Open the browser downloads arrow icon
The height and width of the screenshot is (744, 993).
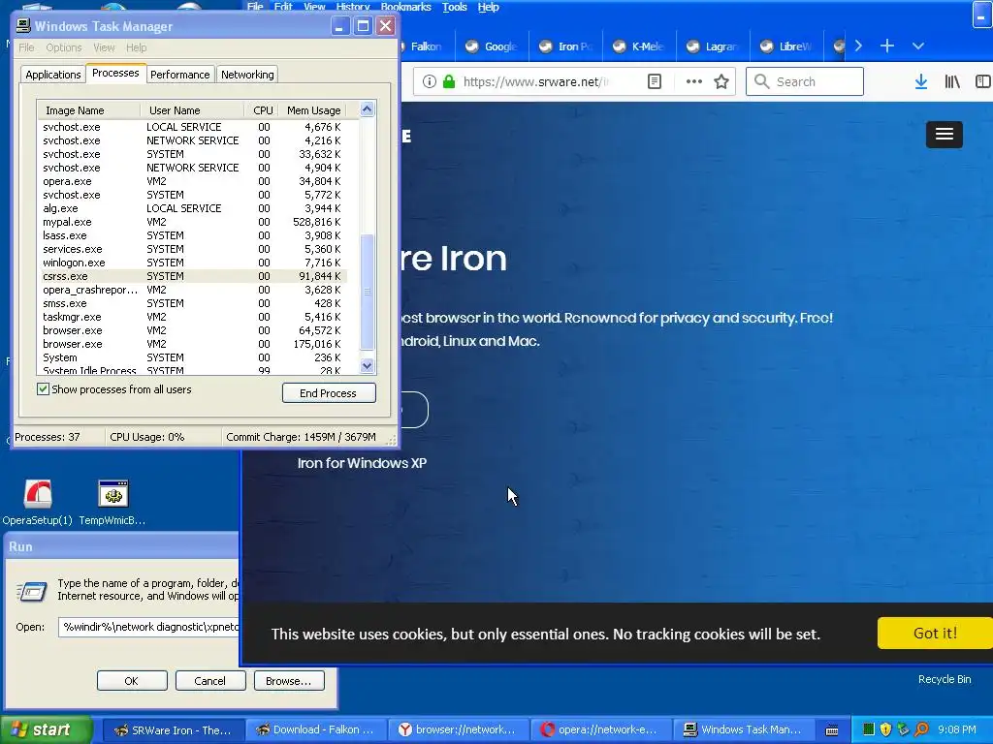(x=921, y=81)
